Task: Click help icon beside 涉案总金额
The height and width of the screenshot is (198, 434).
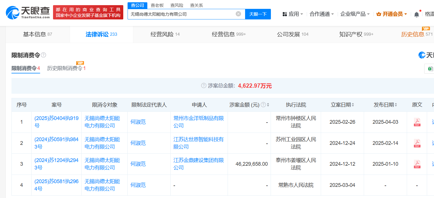Action: (x=204, y=86)
